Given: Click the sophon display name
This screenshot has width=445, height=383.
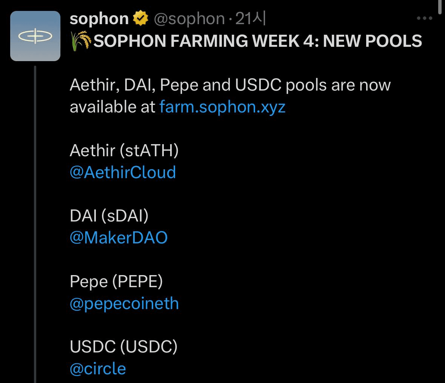Looking at the screenshot, I should (99, 18).
